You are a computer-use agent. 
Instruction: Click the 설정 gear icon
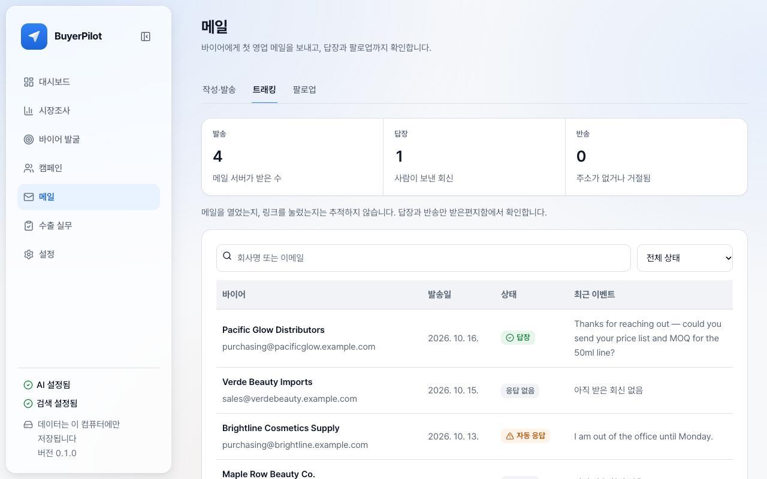click(29, 254)
